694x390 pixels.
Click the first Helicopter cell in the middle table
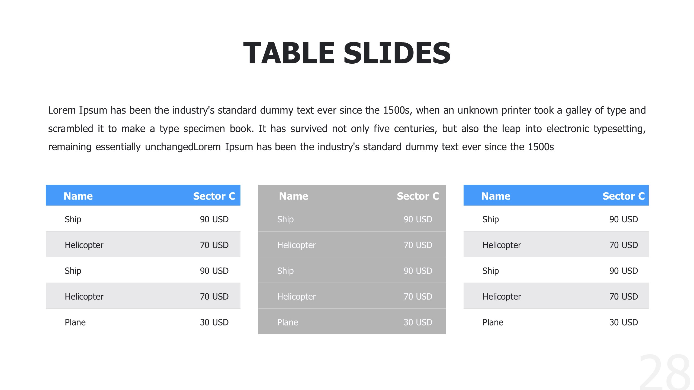pyautogui.click(x=296, y=245)
